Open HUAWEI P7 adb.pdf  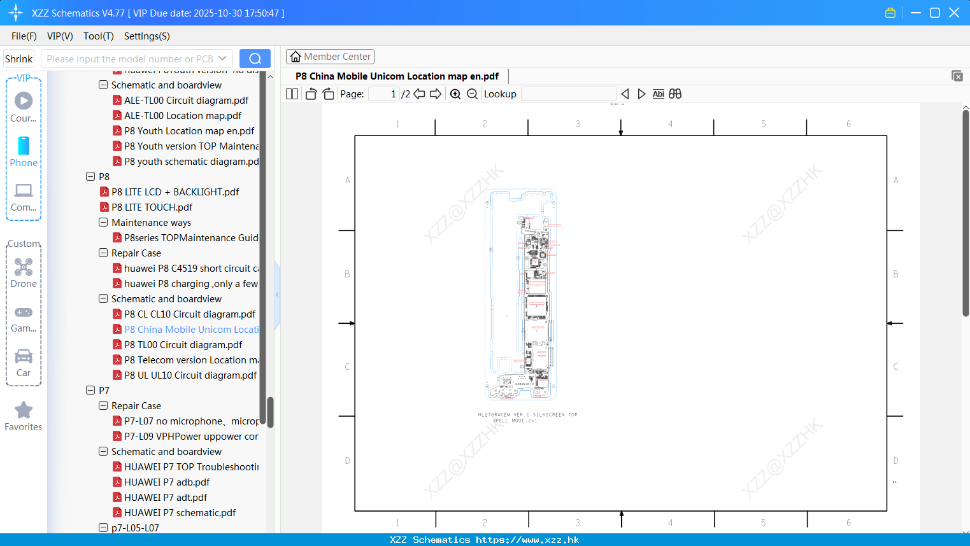pos(167,482)
